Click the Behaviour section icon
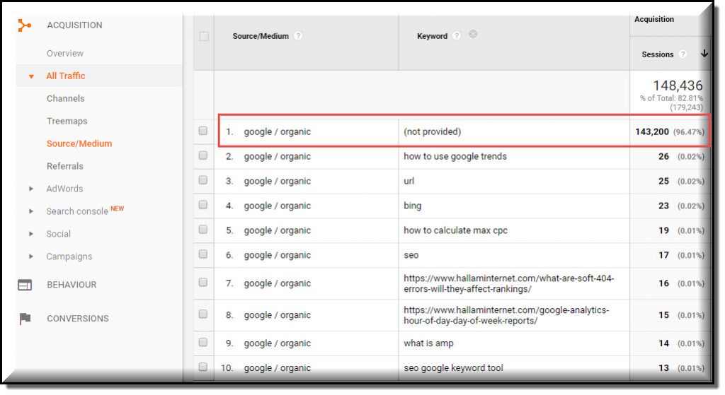The height and width of the screenshot is (395, 725). (25, 285)
